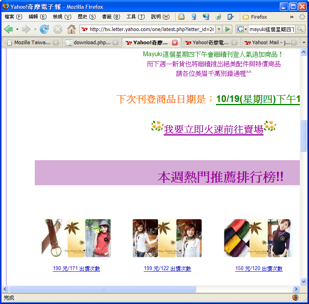The height and width of the screenshot is (304, 309).
Task: Click the Firefox icon in the status bar
Action: pyautogui.click(x=295, y=297)
